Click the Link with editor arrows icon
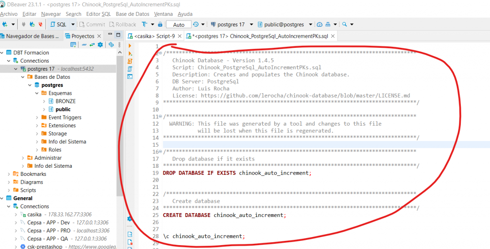Viewport: 490px width, 249px height. (x=91, y=44)
